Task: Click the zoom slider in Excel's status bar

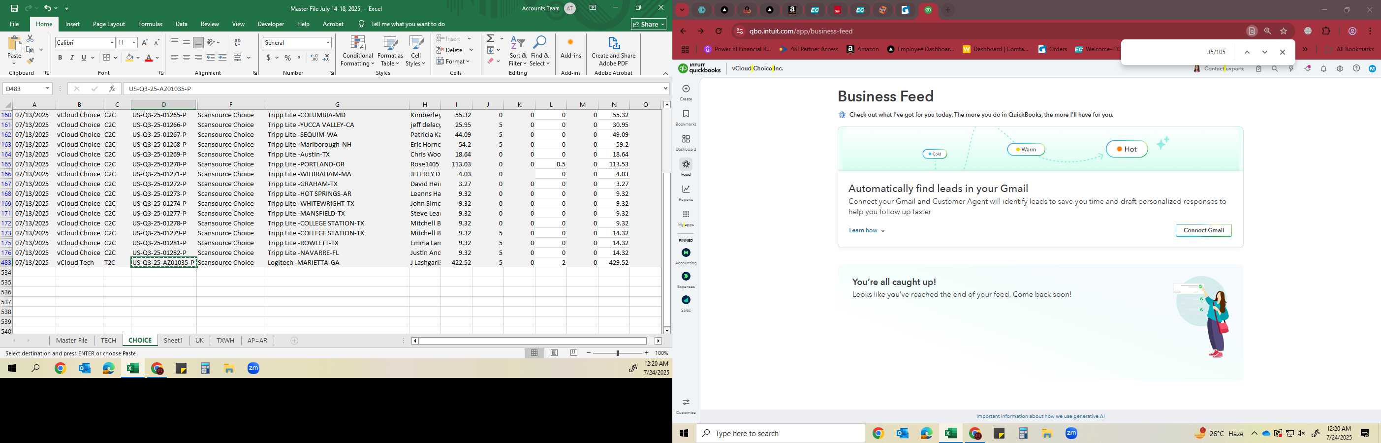Action: [x=618, y=353]
